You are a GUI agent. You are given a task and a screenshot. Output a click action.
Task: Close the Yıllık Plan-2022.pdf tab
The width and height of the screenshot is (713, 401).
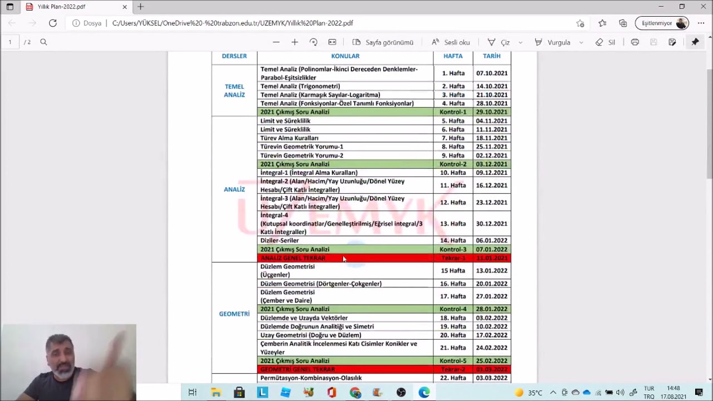[125, 7]
